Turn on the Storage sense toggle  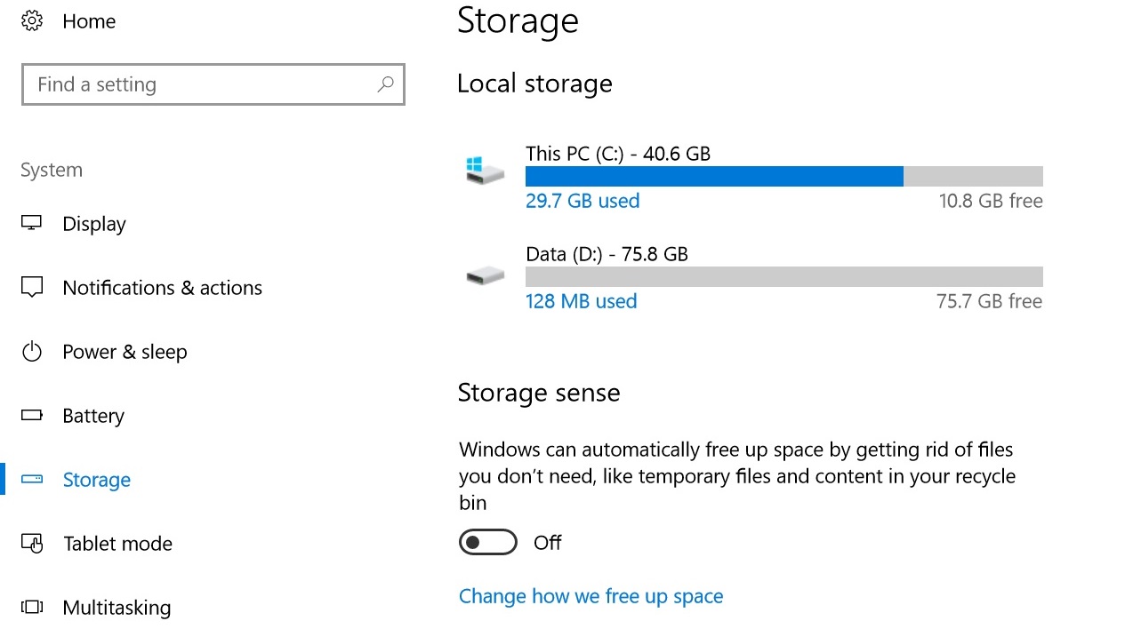[488, 542]
